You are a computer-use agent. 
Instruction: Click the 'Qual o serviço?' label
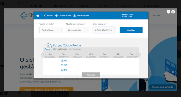click(x=100, y=24)
